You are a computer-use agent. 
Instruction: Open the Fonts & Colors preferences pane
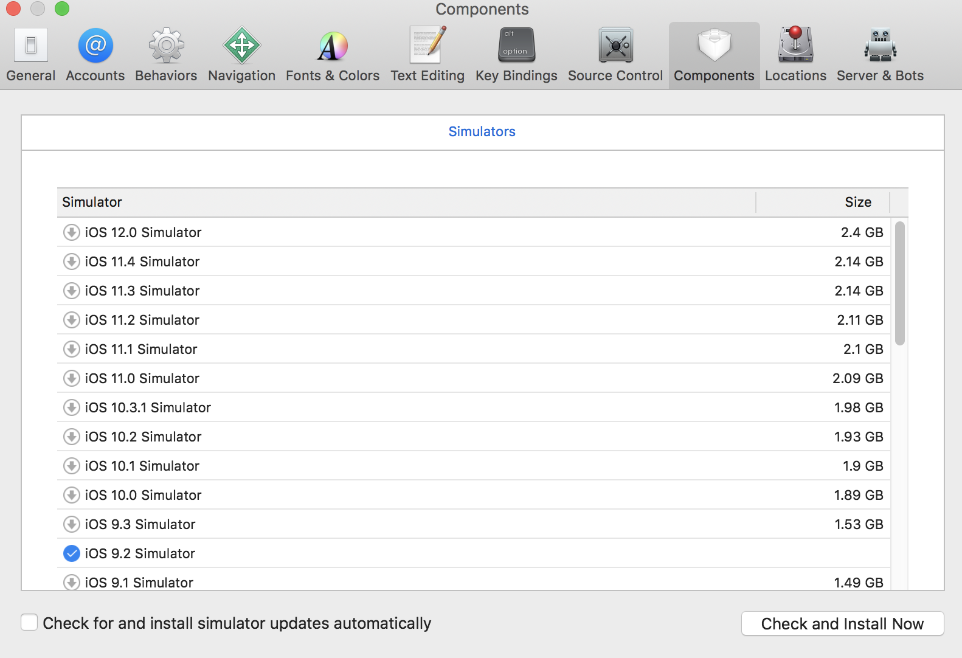click(x=333, y=55)
